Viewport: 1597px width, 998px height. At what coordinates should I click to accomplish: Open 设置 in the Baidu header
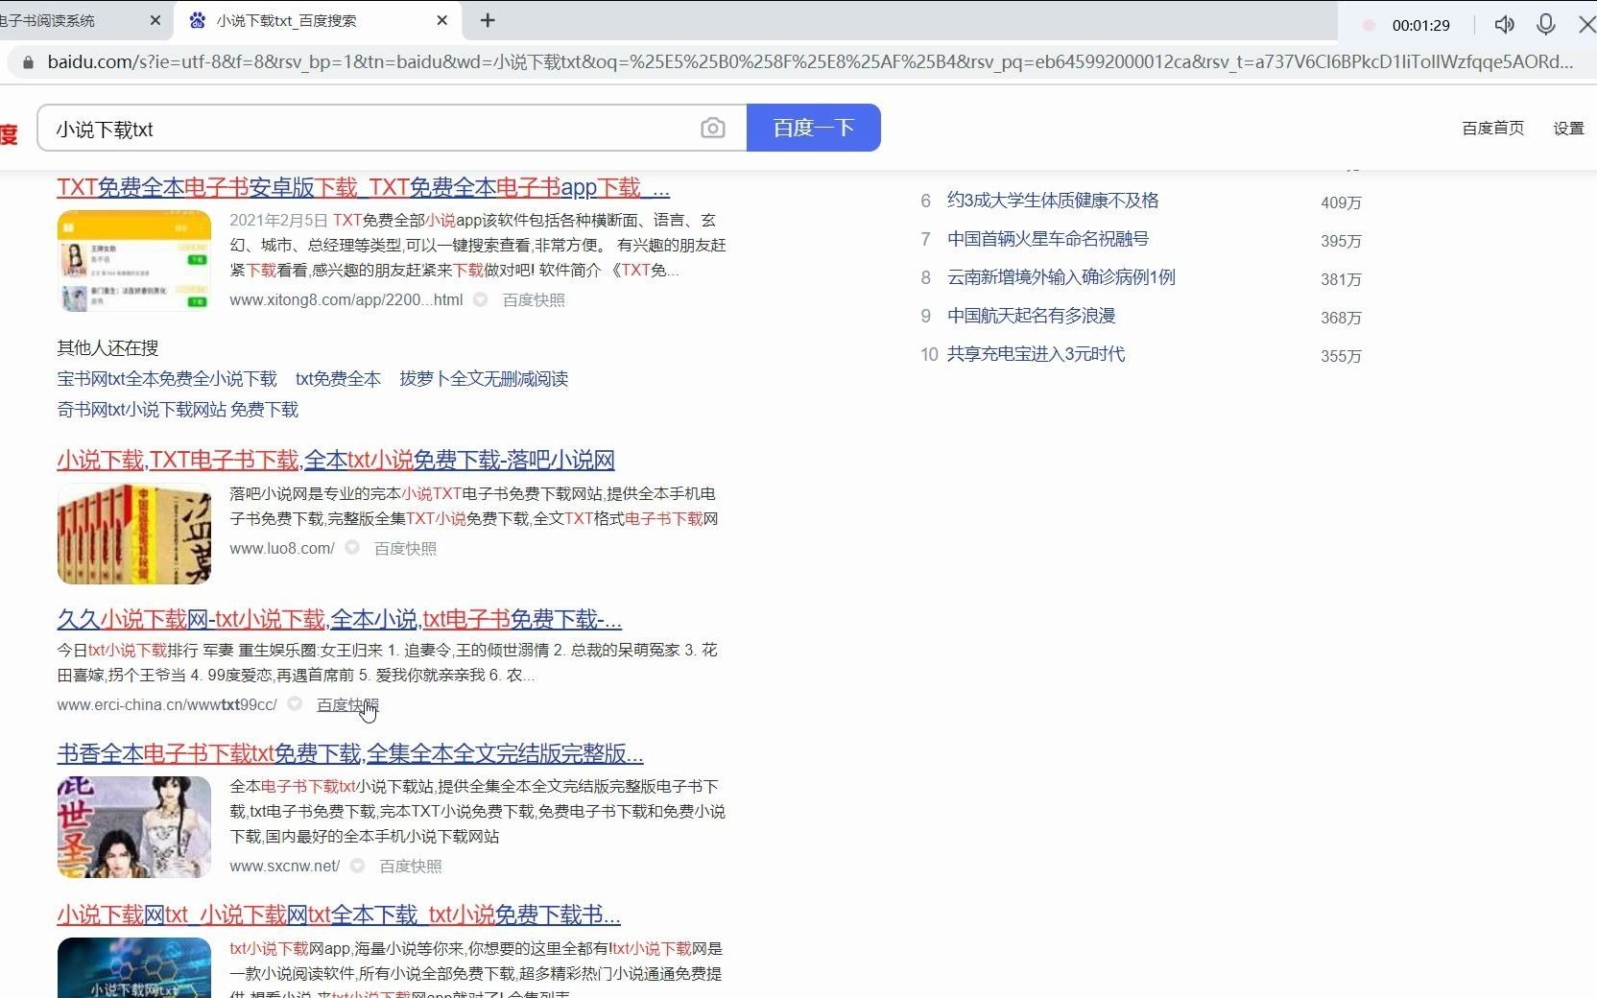[x=1568, y=128]
